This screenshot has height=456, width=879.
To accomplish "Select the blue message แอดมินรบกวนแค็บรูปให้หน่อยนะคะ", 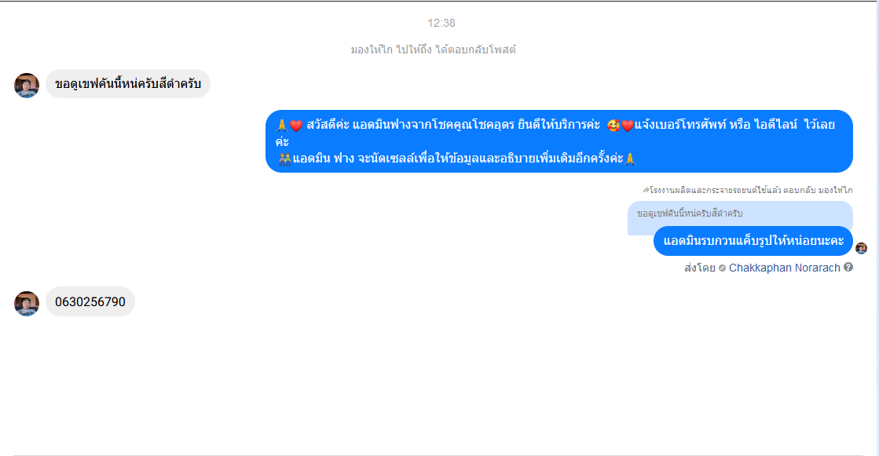I will [x=753, y=241].
